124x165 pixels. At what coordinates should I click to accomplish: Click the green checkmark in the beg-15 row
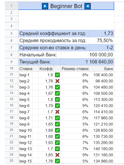(57, 161)
